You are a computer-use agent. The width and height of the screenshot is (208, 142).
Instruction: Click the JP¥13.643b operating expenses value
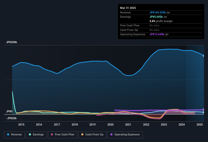pyautogui.click(x=157, y=34)
